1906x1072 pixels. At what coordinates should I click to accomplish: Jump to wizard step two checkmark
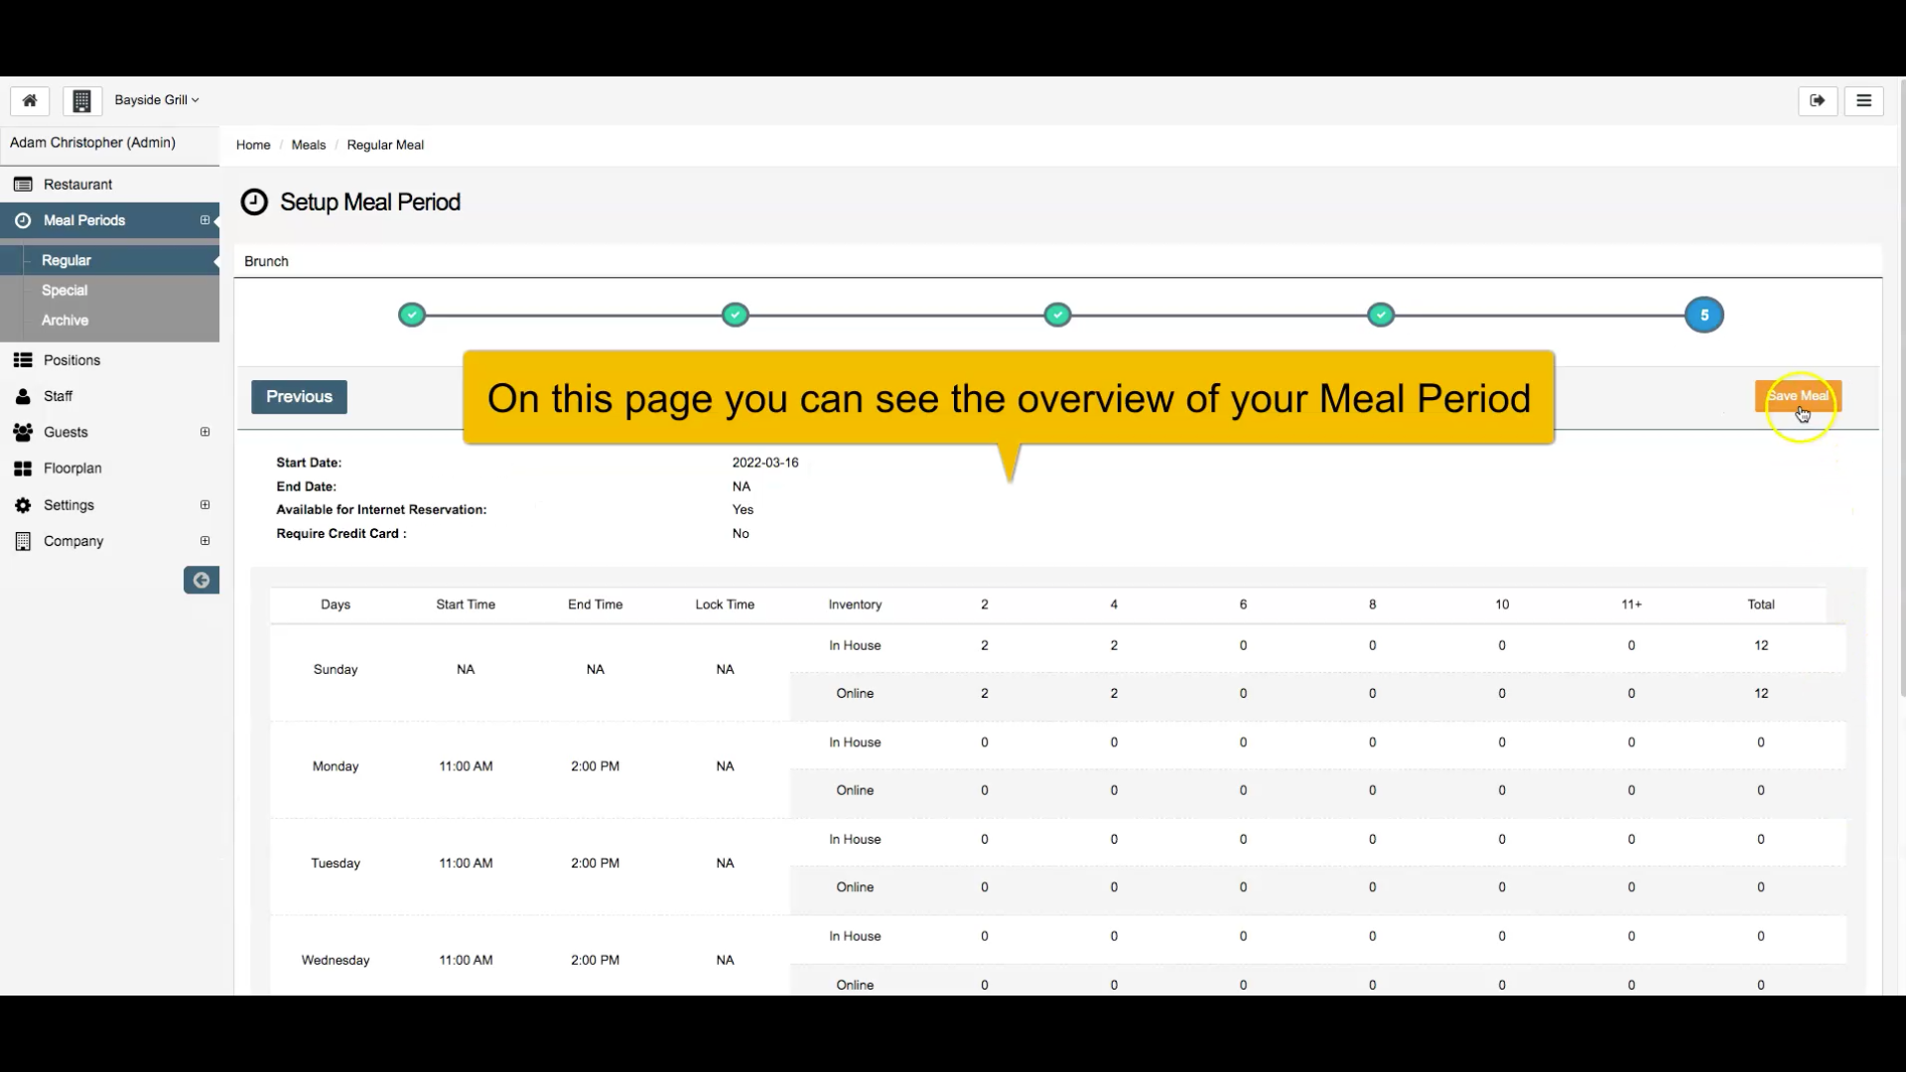pyautogui.click(x=735, y=316)
